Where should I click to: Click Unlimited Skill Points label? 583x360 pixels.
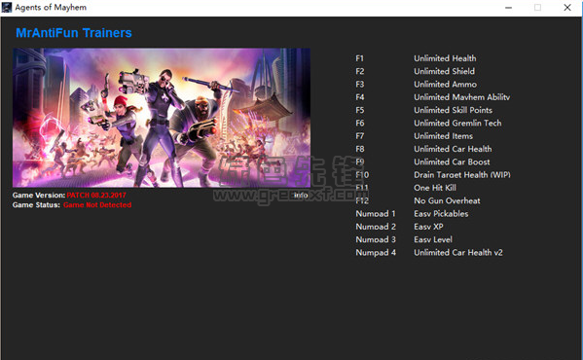pos(453,110)
